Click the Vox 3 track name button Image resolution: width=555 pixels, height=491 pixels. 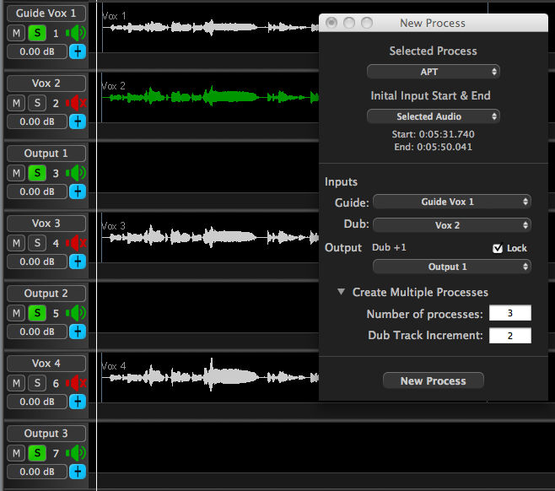coord(46,224)
